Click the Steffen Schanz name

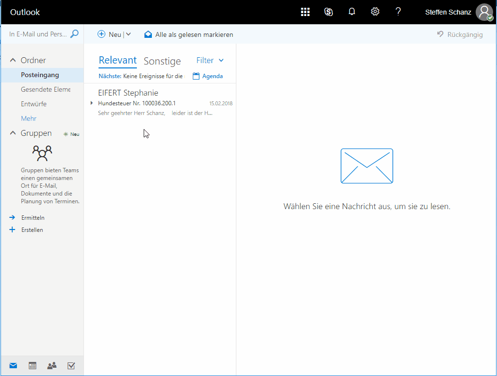(x=448, y=12)
